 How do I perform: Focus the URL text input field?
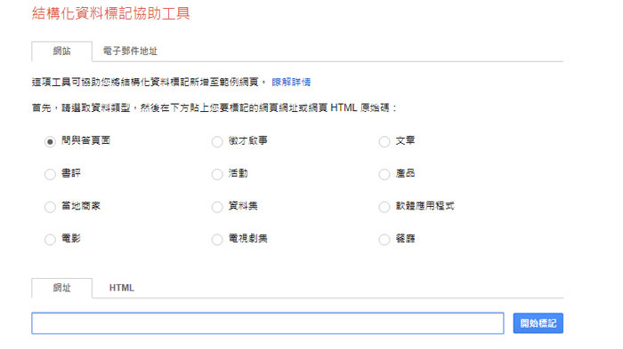coord(268,323)
